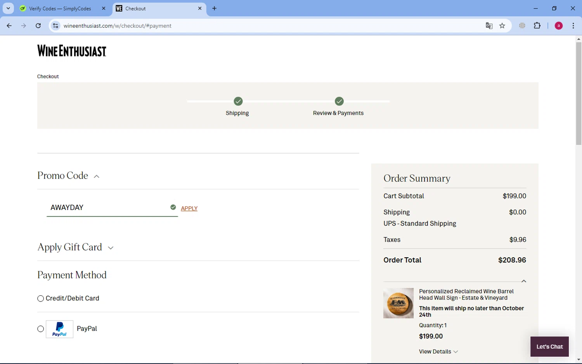The width and height of the screenshot is (582, 364).
Task: Open the translate page icon
Action: point(489,26)
